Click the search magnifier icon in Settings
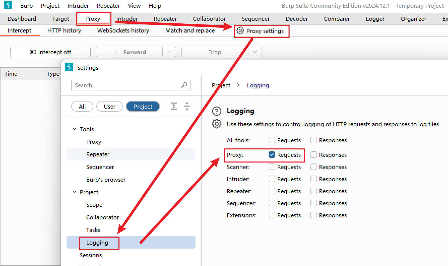 (184, 85)
